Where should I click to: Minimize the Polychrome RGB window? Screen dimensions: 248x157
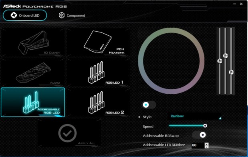[234, 4]
